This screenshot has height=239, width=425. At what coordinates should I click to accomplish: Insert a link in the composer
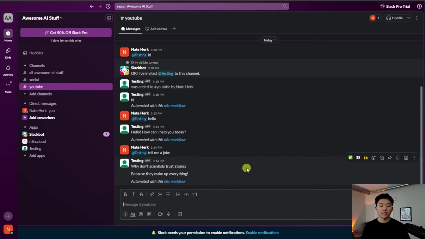pos(152,194)
